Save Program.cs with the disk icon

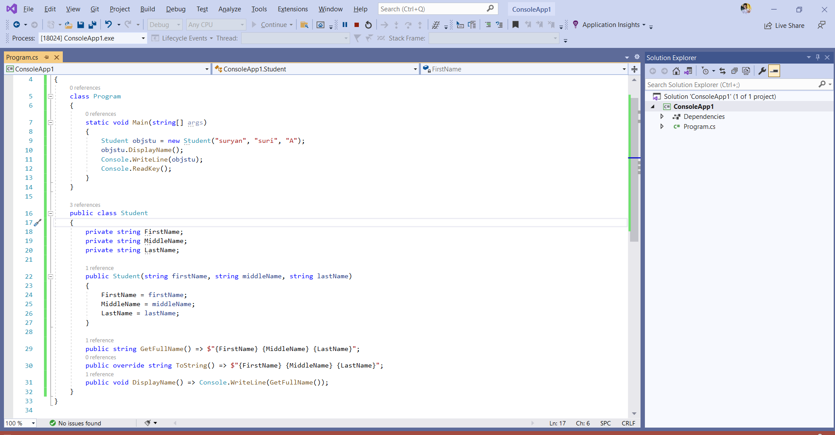(80, 24)
